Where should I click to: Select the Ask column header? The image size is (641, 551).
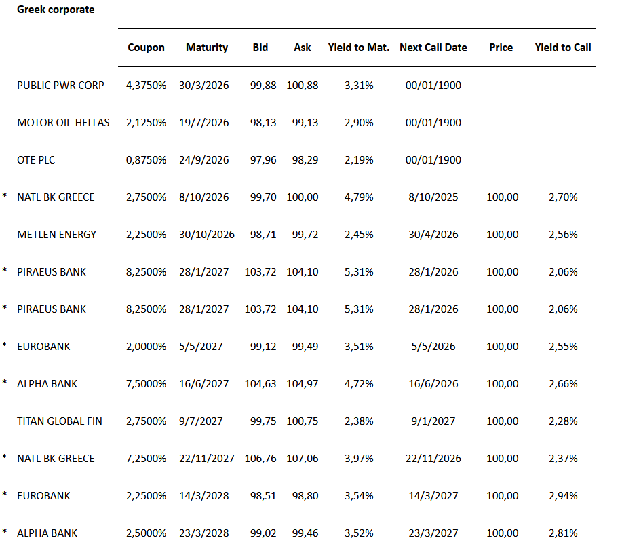pos(303,47)
